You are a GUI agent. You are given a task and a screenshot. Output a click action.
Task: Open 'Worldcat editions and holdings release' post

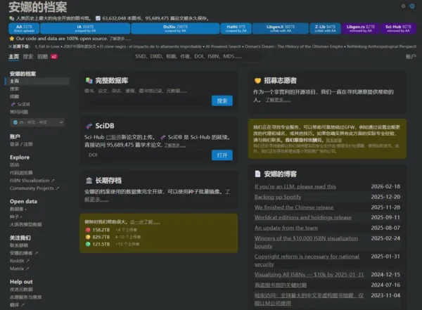click(303, 217)
